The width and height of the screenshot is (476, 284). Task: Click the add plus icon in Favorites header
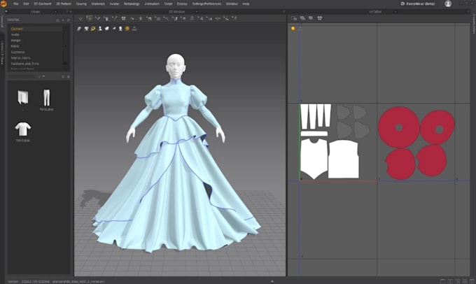63,20
